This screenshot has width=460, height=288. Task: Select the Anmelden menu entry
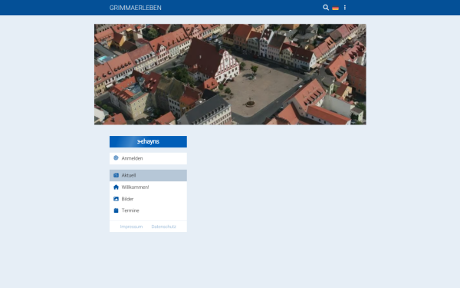148,158
